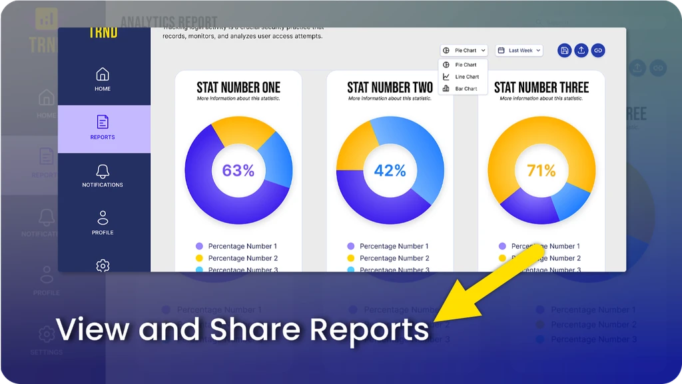682x384 pixels.
Task: Click the 71% donut chart
Action: (541, 170)
